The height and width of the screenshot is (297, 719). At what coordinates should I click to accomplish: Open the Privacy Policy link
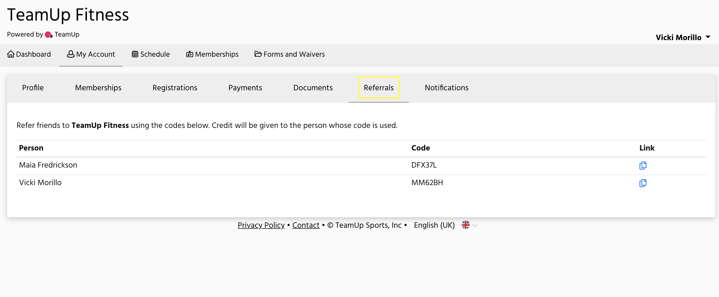point(261,225)
